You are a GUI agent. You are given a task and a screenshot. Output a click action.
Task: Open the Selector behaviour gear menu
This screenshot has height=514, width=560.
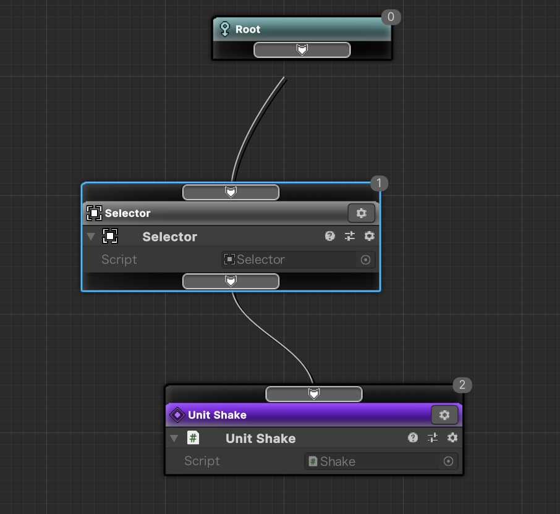370,236
